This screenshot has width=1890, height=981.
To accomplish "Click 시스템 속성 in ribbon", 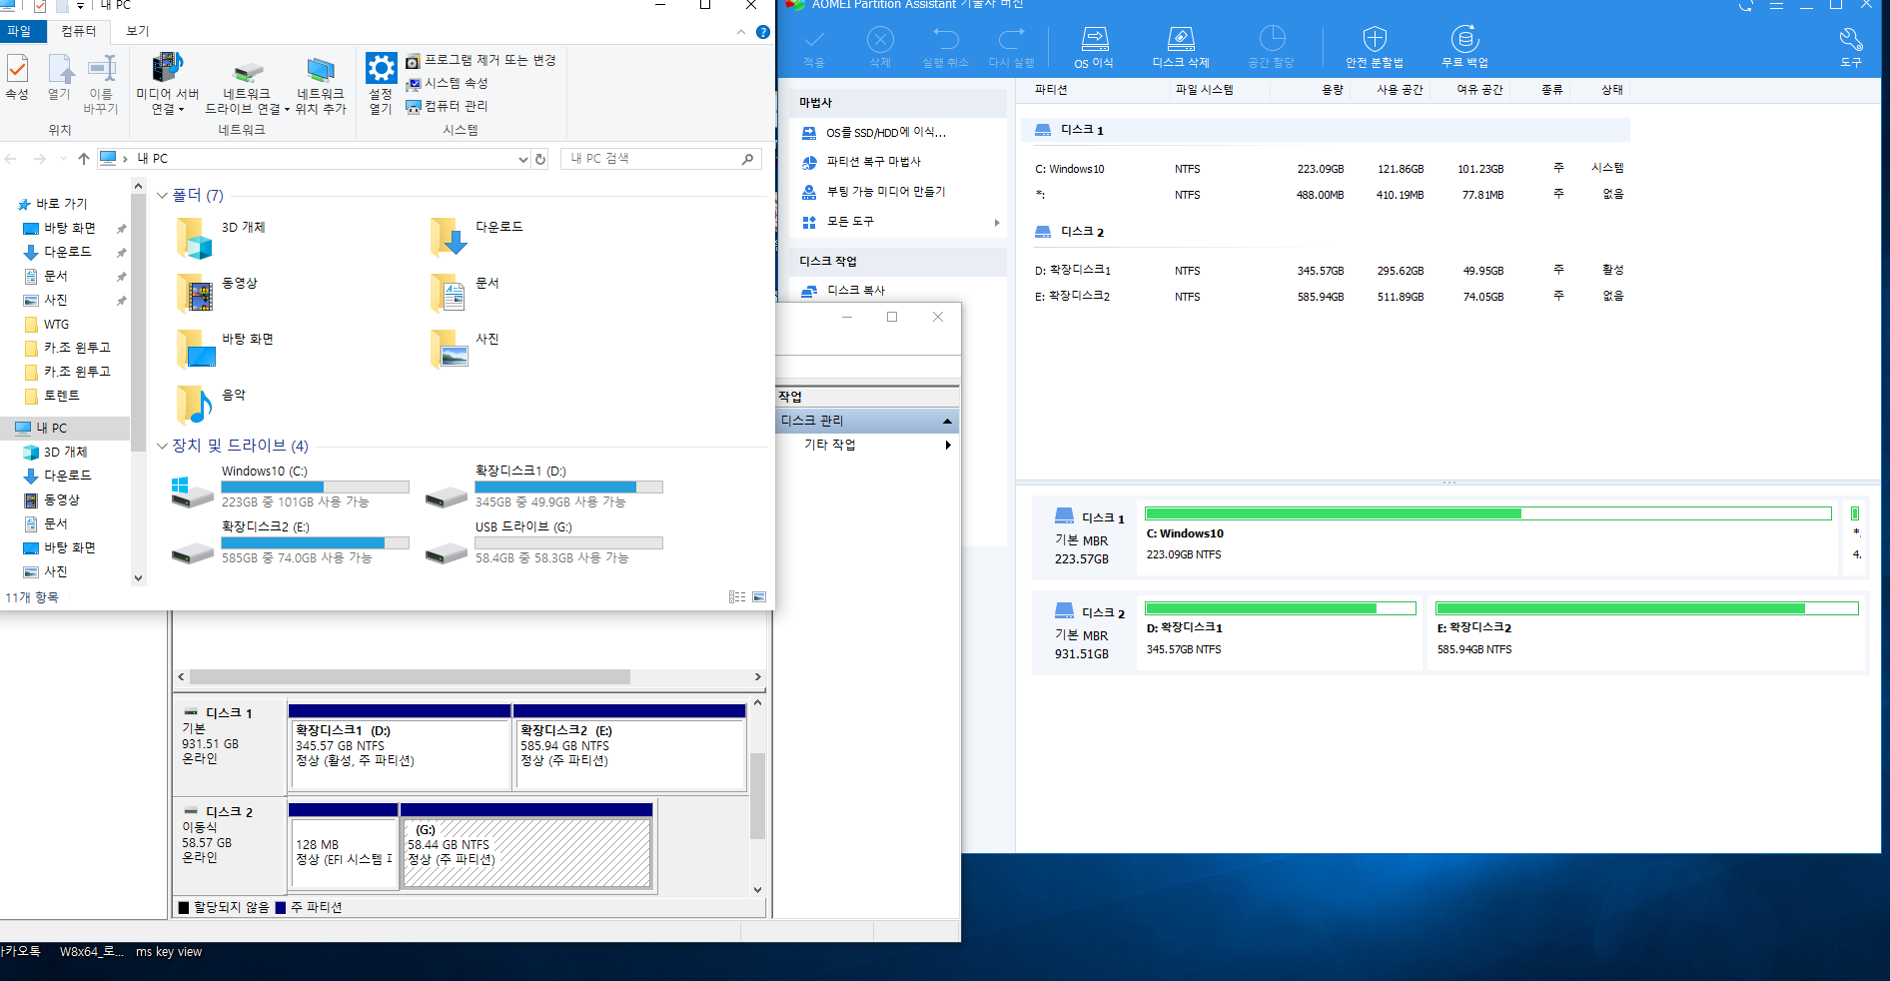I will point(447,84).
